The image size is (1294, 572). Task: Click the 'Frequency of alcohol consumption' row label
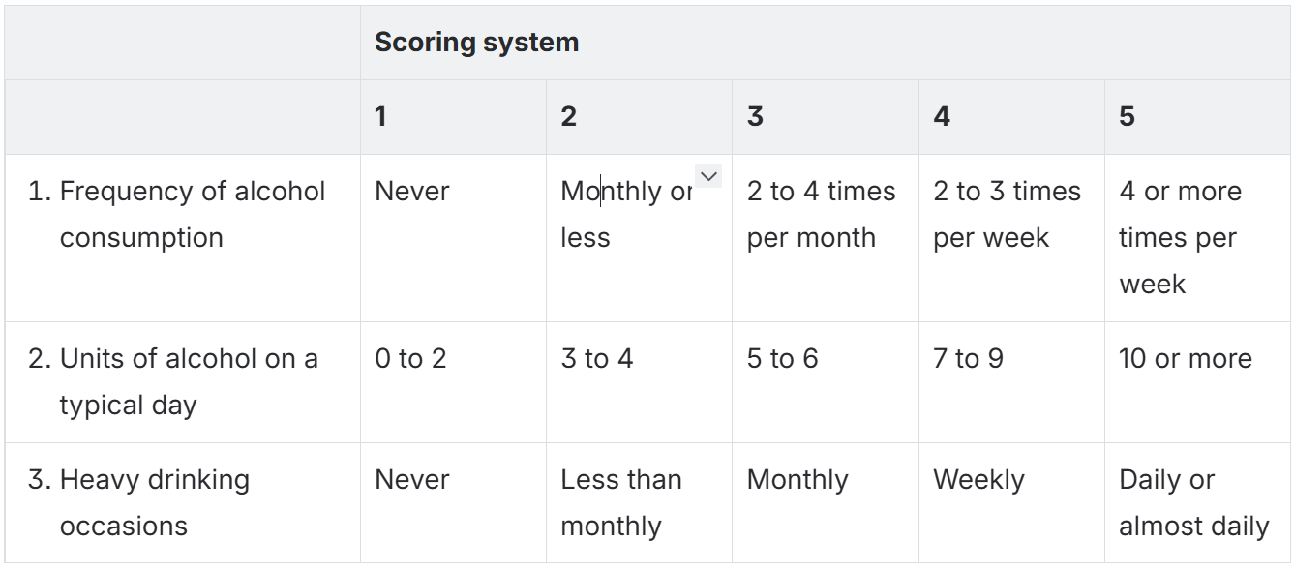(192, 215)
